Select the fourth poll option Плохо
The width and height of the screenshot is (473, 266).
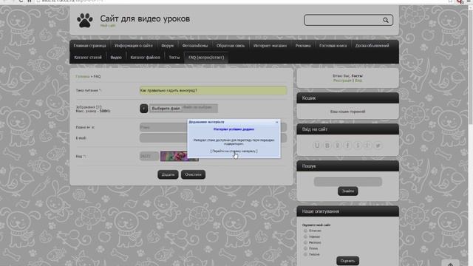click(305, 248)
